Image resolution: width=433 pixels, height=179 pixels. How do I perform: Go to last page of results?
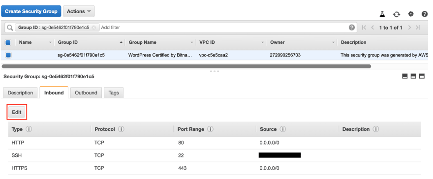[x=418, y=28]
